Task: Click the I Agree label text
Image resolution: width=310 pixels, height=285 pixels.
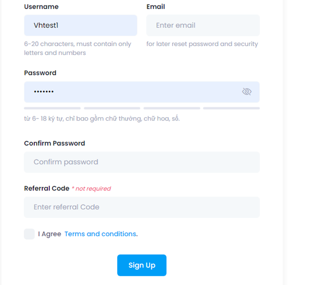Action: click(50, 234)
